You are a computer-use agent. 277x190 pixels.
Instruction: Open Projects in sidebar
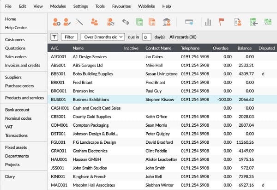(12, 165)
